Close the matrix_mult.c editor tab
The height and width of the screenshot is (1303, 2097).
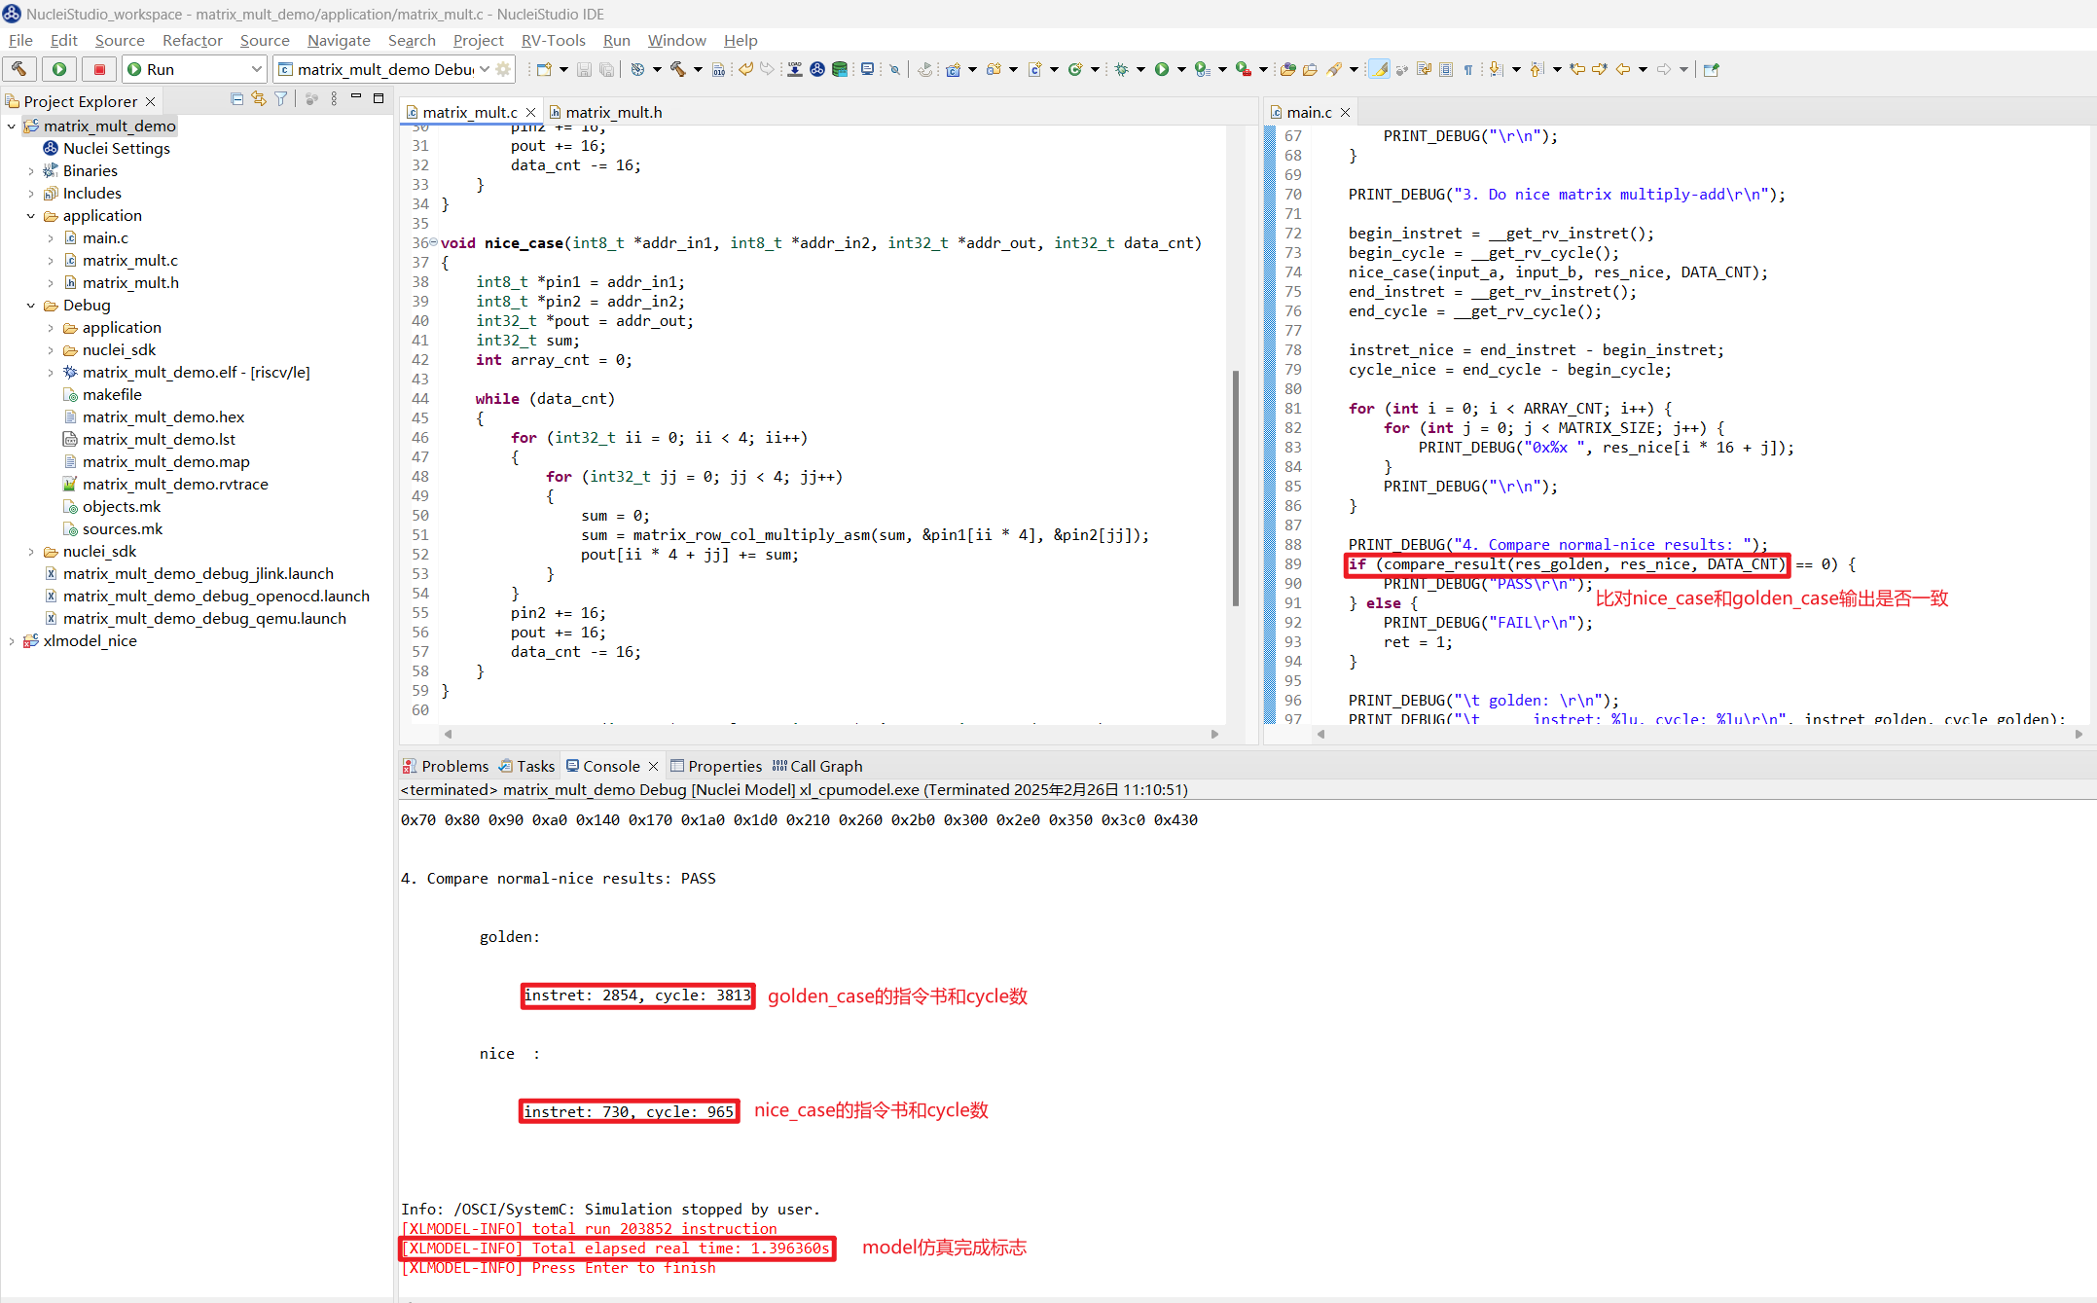click(531, 113)
